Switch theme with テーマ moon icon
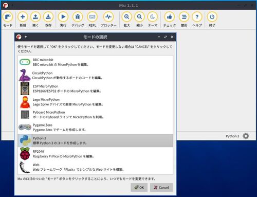Viewport: 257px width, 197px height. 153,20
